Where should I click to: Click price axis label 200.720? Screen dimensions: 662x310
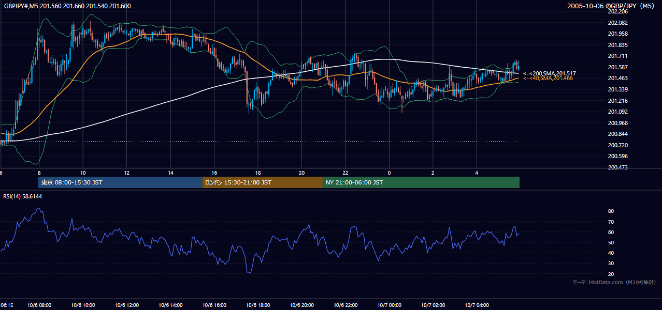pos(617,145)
